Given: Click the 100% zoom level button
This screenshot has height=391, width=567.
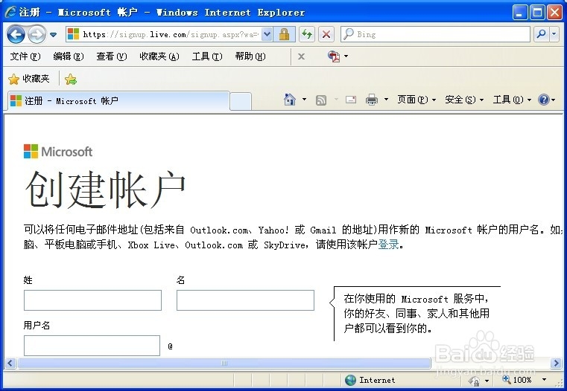Looking at the screenshot, I should coord(517,380).
